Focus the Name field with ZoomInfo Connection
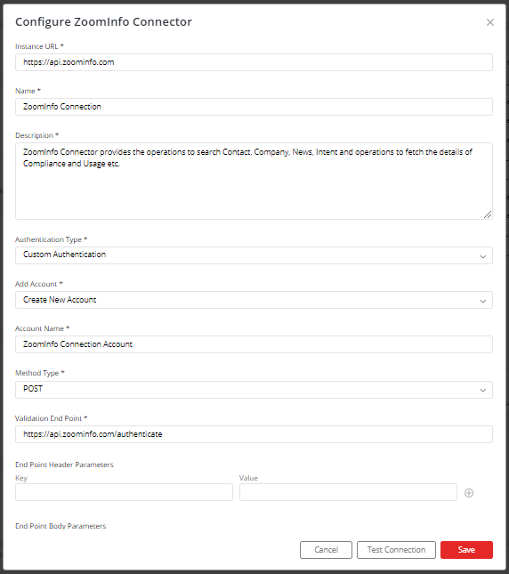509x574 pixels. pyautogui.click(x=254, y=107)
